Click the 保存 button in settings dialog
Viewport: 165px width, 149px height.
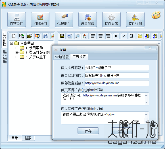point(88,131)
